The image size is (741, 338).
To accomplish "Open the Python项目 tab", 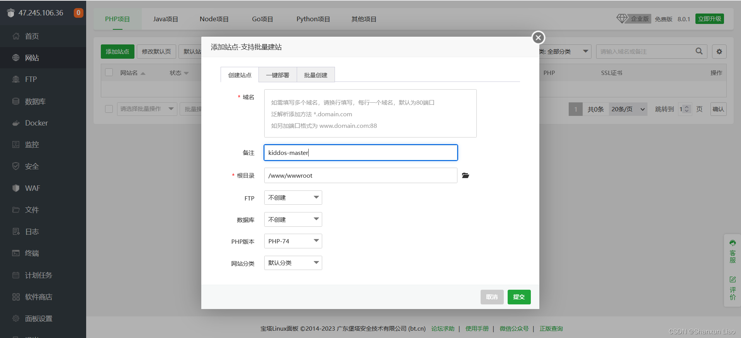I will pyautogui.click(x=313, y=19).
